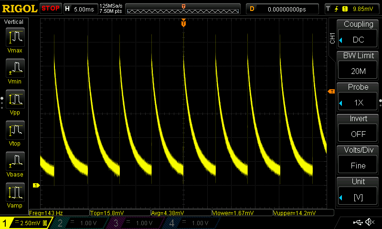Click the blue arrow beside Probe 1X
This screenshot has width=382, height=229.
(x=341, y=103)
